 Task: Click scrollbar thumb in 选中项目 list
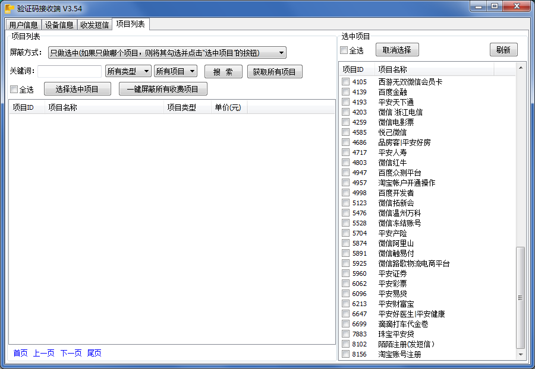tap(521, 298)
